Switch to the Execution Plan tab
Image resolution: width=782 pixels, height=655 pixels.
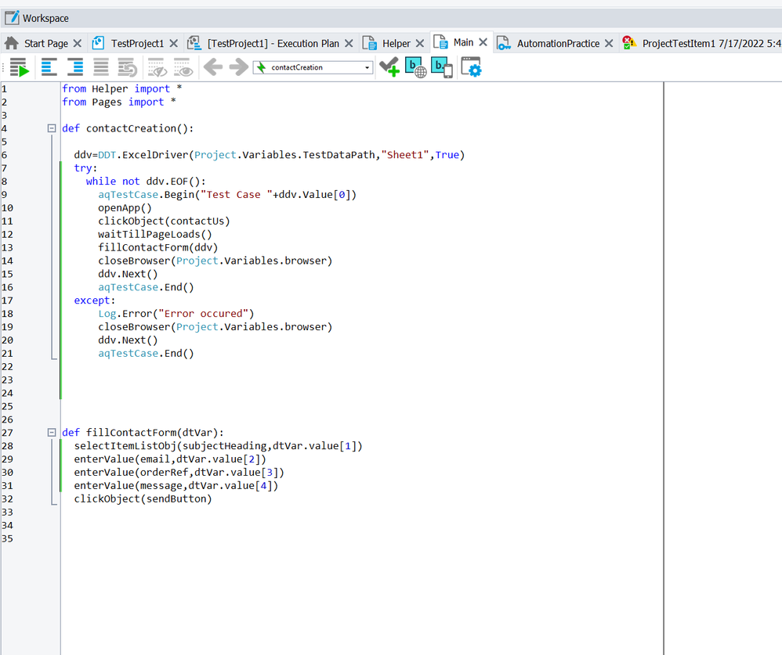(273, 44)
